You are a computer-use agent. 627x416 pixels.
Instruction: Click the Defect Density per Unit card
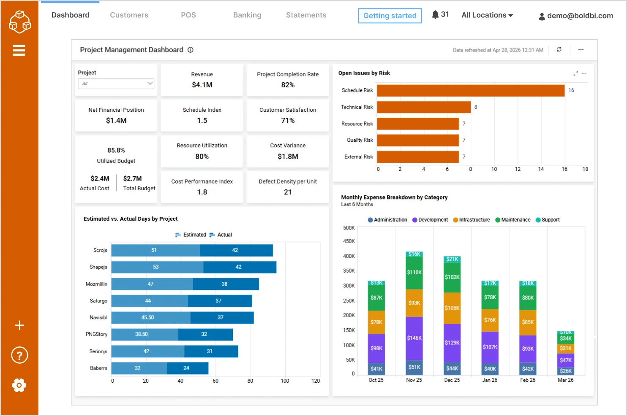click(288, 187)
